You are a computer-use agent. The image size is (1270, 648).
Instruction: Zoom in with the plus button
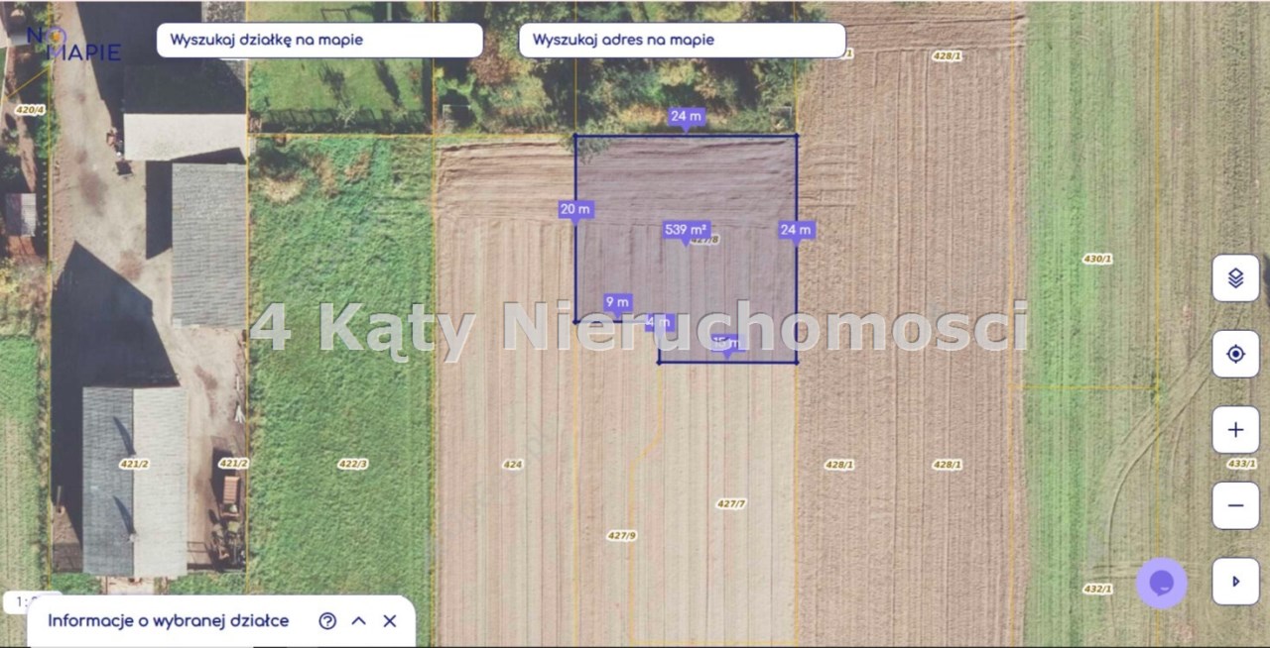coord(1235,430)
